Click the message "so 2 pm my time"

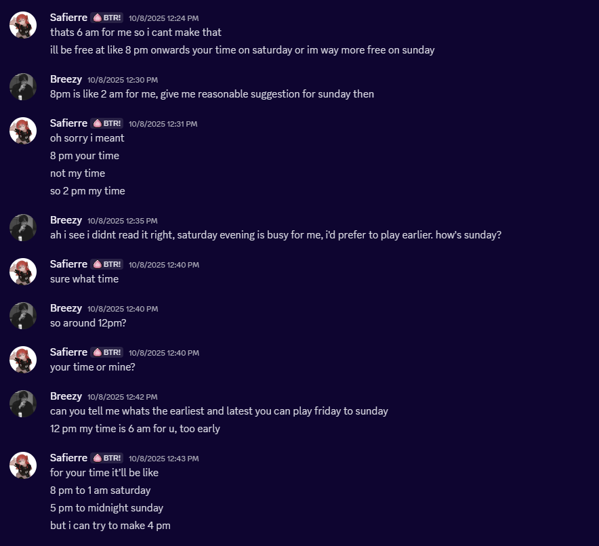tap(87, 191)
